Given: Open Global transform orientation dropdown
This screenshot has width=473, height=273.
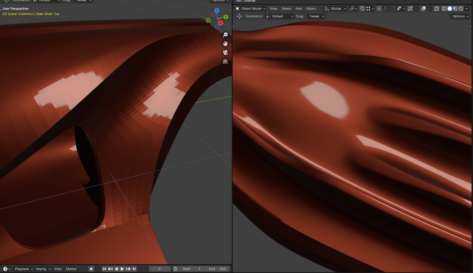Looking at the screenshot, I should pos(335,9).
